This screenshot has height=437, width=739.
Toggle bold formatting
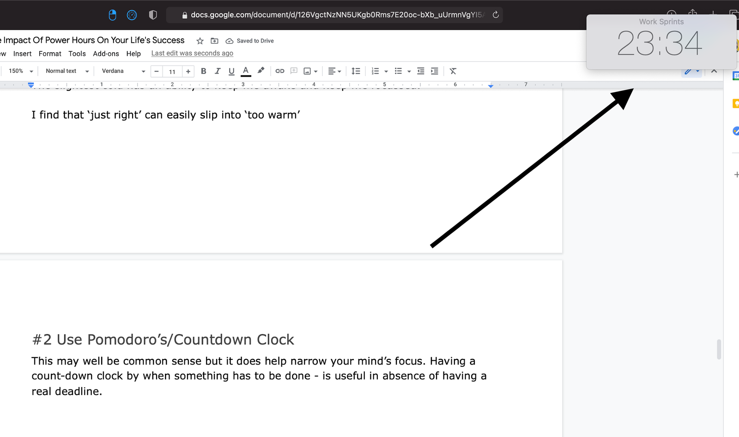pyautogui.click(x=203, y=71)
